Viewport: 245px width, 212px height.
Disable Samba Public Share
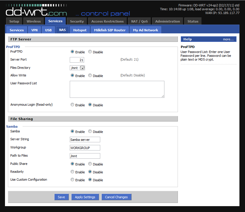tap(90, 164)
